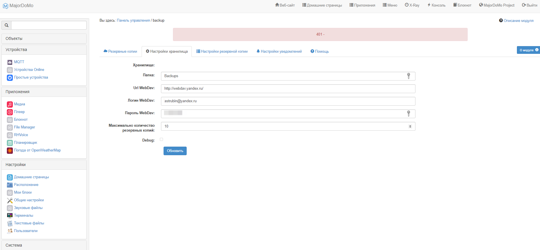The width and height of the screenshot is (540, 250).
Task: Open Медиа via its music icon
Action: pos(10,104)
